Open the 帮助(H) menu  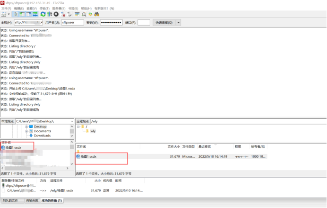point(86,9)
